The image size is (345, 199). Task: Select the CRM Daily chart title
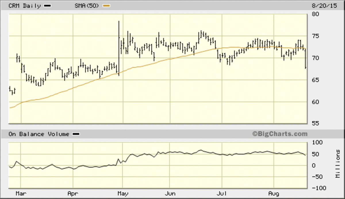24,6
